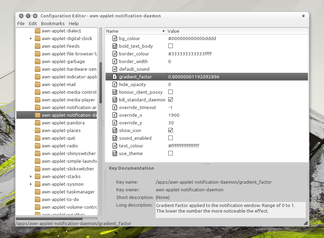Click the Value column header
The image size is (324, 238).
237,31
